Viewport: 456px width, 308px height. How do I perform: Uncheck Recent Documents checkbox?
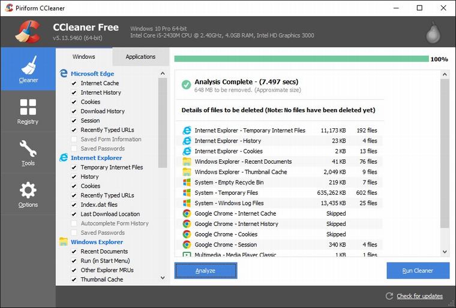click(x=74, y=252)
